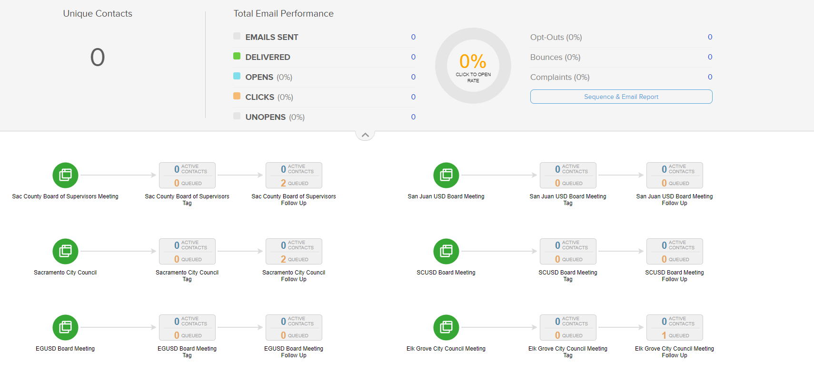
Task: Click the Emails Sent count value
Action: (x=413, y=37)
